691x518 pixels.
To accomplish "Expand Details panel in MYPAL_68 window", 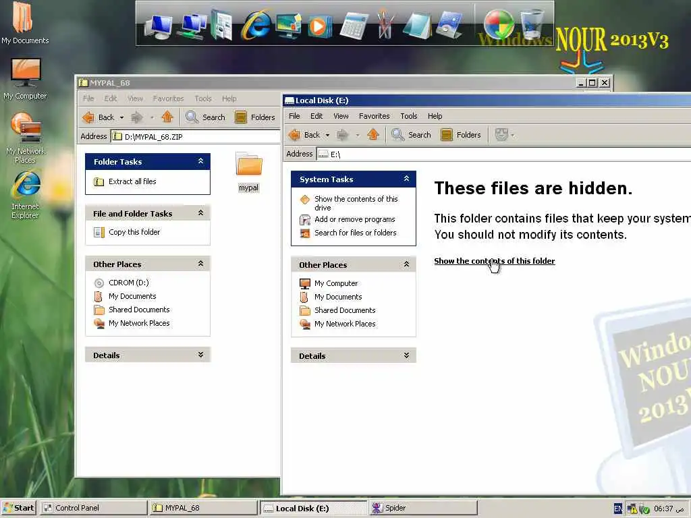I will click(x=200, y=355).
